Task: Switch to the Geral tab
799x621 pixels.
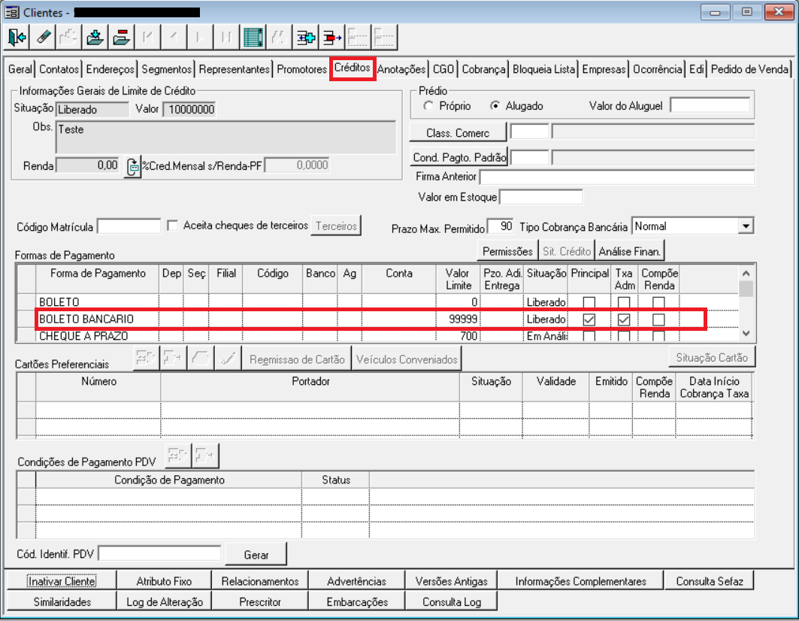Action: tap(20, 69)
